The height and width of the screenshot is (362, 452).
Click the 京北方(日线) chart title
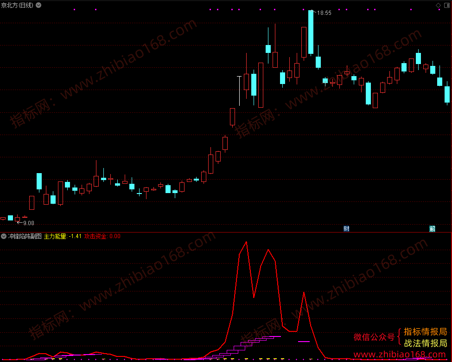17,5
